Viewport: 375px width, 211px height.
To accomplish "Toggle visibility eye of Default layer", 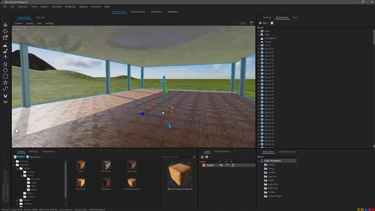I will tap(221, 165).
